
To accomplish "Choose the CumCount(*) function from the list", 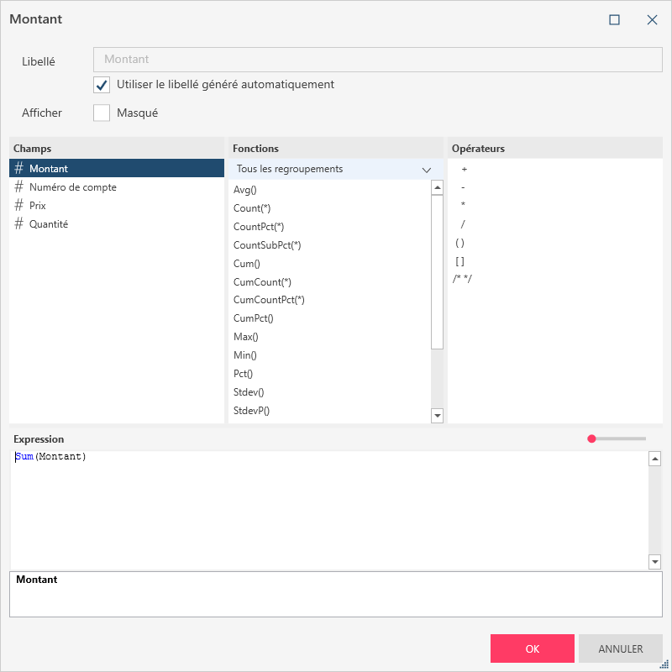I will (x=262, y=282).
